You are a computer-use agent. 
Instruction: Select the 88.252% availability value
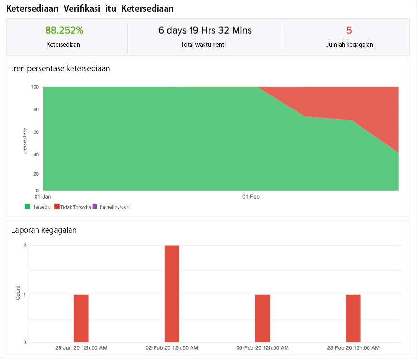click(64, 30)
